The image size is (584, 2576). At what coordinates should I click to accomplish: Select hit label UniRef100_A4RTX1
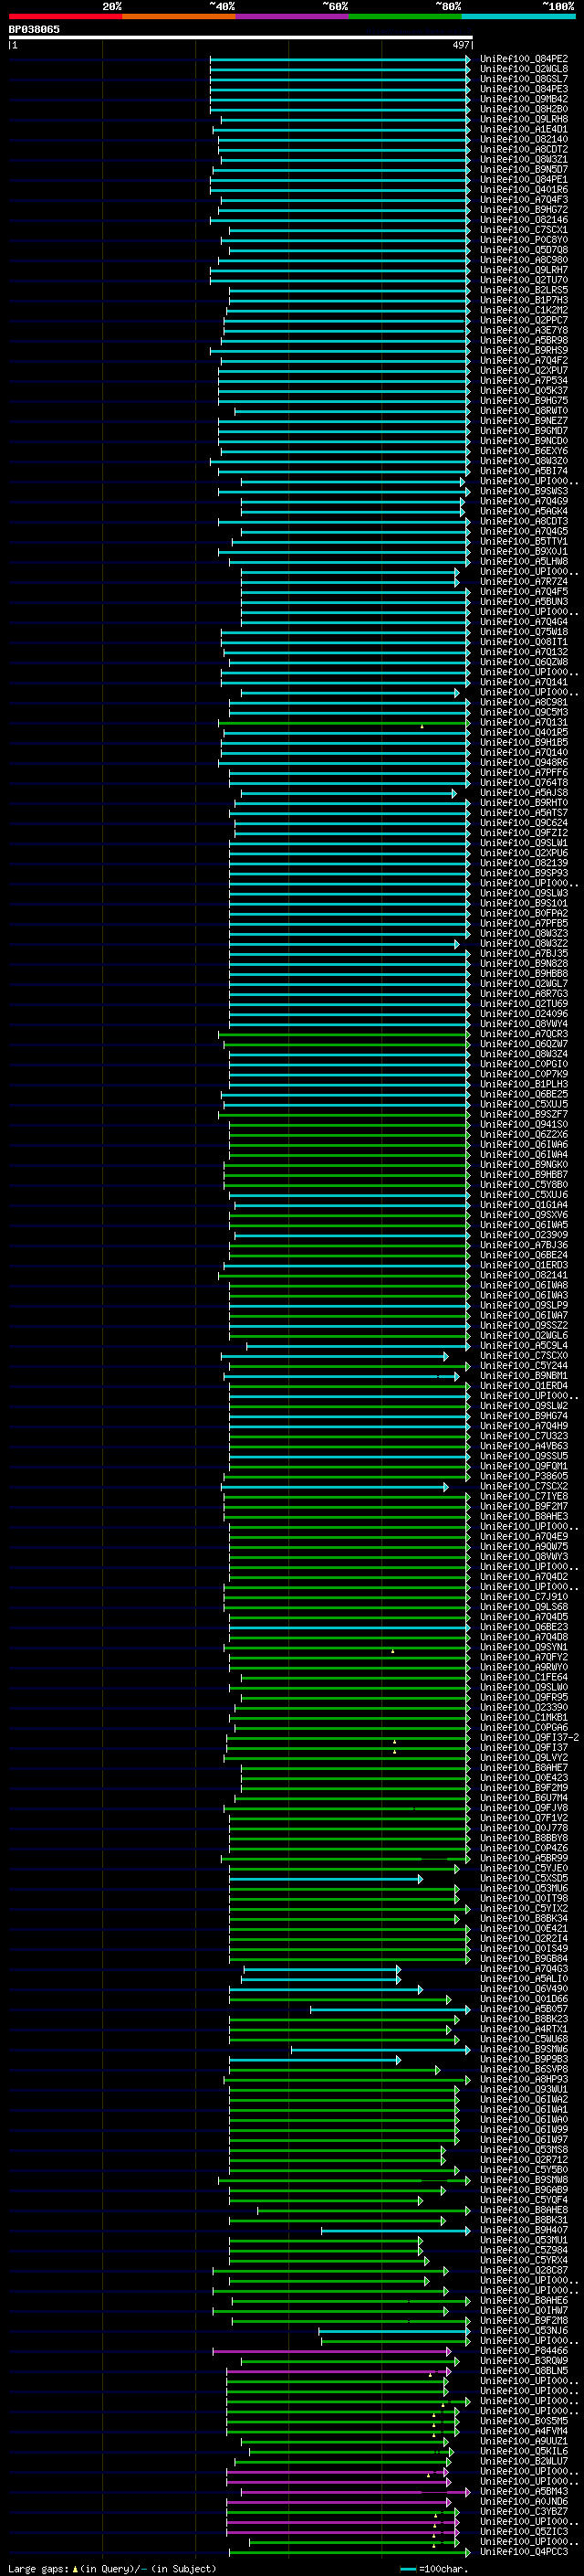pyautogui.click(x=524, y=2029)
